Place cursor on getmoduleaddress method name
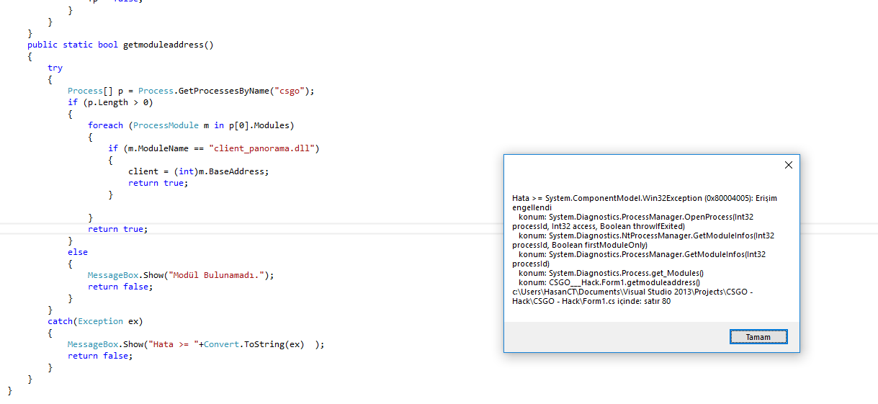Screen dimensions: 878x404 pos(169,45)
